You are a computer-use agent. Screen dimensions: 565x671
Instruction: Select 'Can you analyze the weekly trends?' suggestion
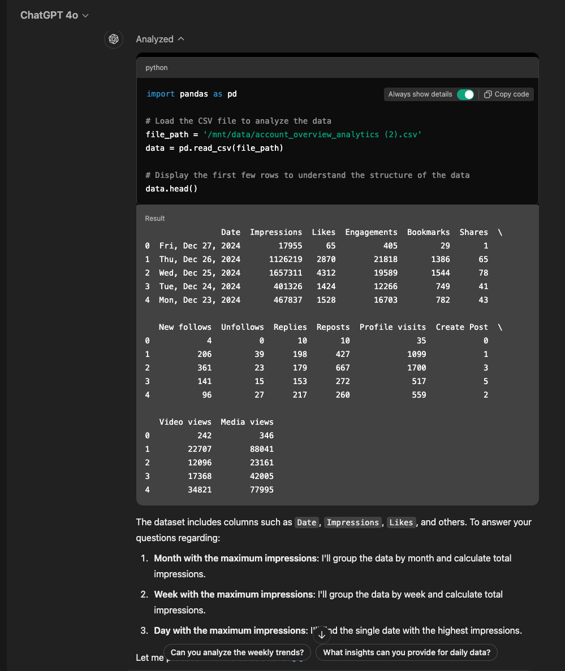click(238, 652)
